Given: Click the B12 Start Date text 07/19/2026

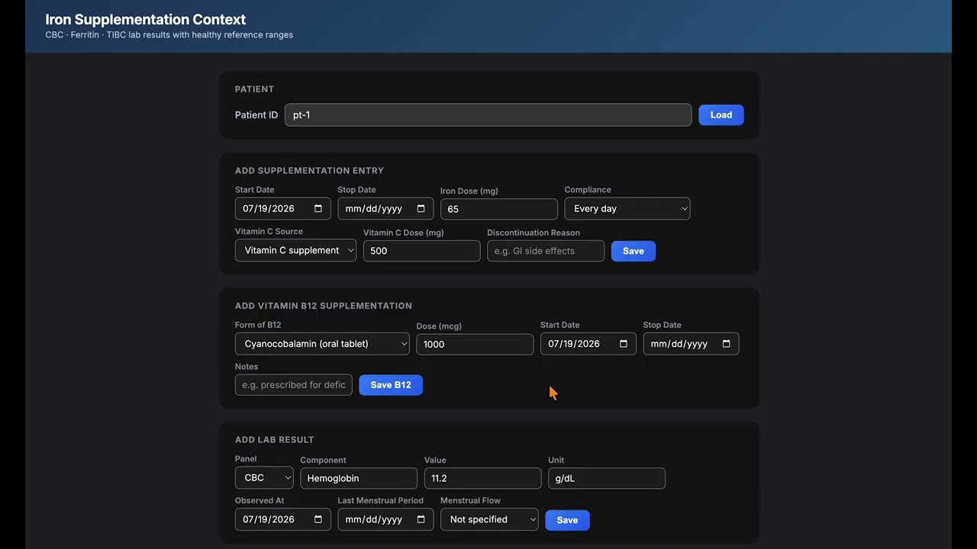Looking at the screenshot, I should 574,344.
